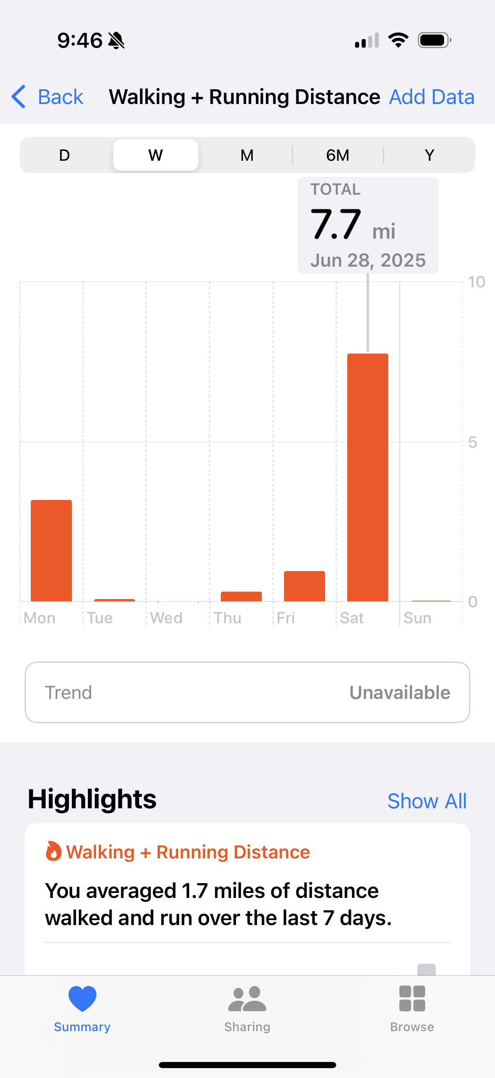Select Friday's bar in the chart
495x1078 pixels.
pyautogui.click(x=305, y=586)
